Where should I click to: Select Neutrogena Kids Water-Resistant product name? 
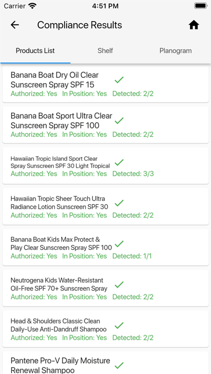tap(59, 284)
